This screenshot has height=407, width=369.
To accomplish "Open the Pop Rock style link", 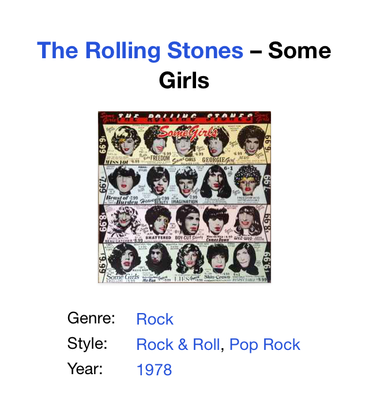I will [265, 344].
